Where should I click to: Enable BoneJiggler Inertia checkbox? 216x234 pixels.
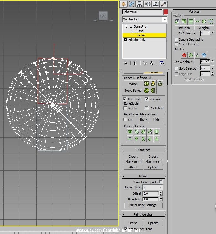125,108
